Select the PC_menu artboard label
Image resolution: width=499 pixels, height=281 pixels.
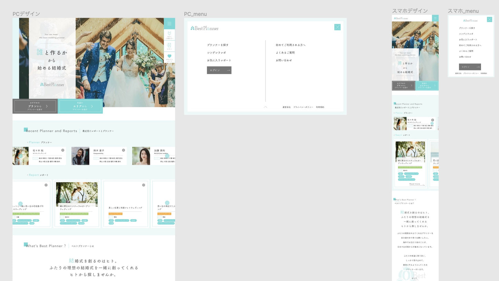(195, 14)
